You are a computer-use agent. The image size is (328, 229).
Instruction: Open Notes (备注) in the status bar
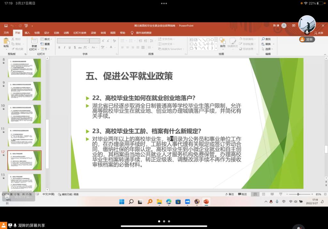pyautogui.click(x=230, y=194)
